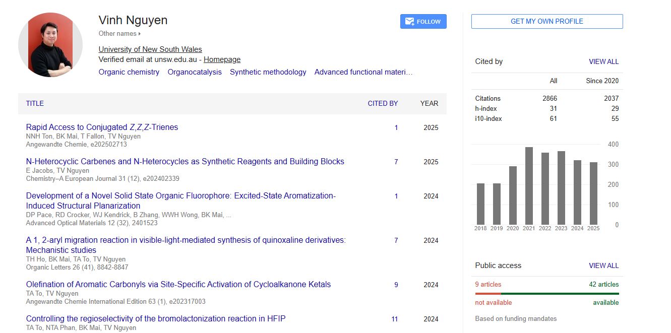
Task: Select the Organic chemistry interest tag
Action: click(129, 72)
